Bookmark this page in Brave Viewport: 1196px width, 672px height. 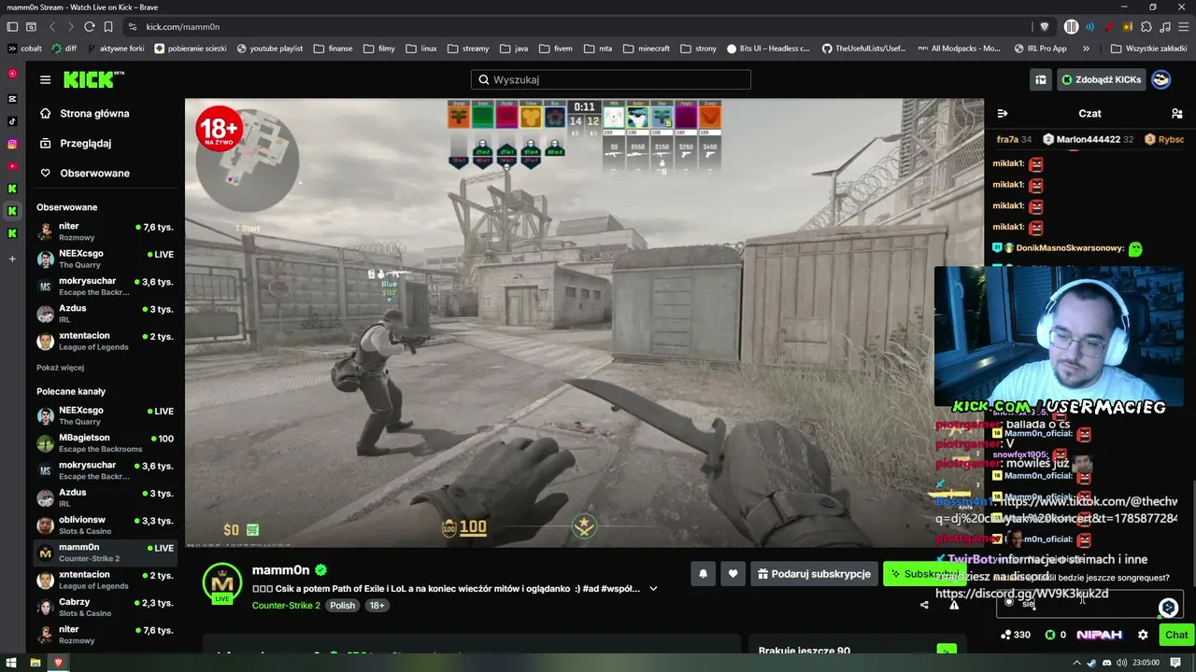click(x=108, y=27)
